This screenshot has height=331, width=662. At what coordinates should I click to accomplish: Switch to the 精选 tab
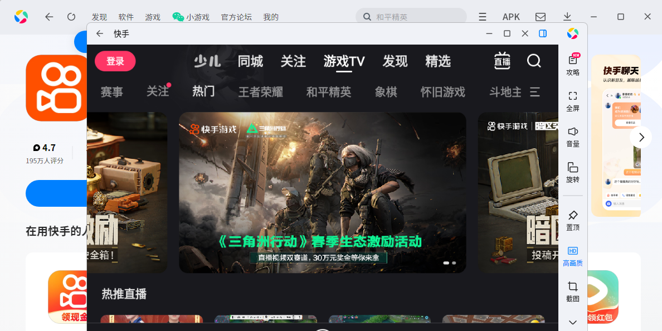tap(438, 62)
